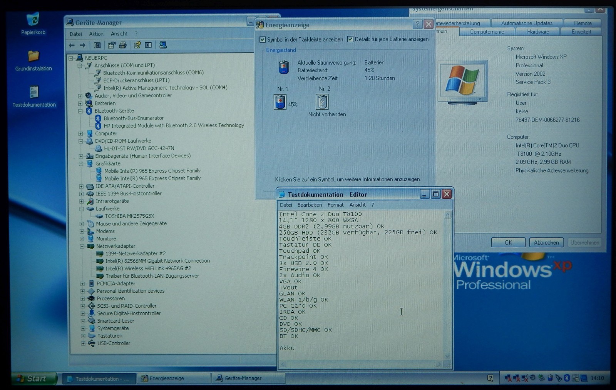Screen dimensions: 616x390
Task: Switch to Geräte-Manager taskbar button
Action: coord(249,378)
